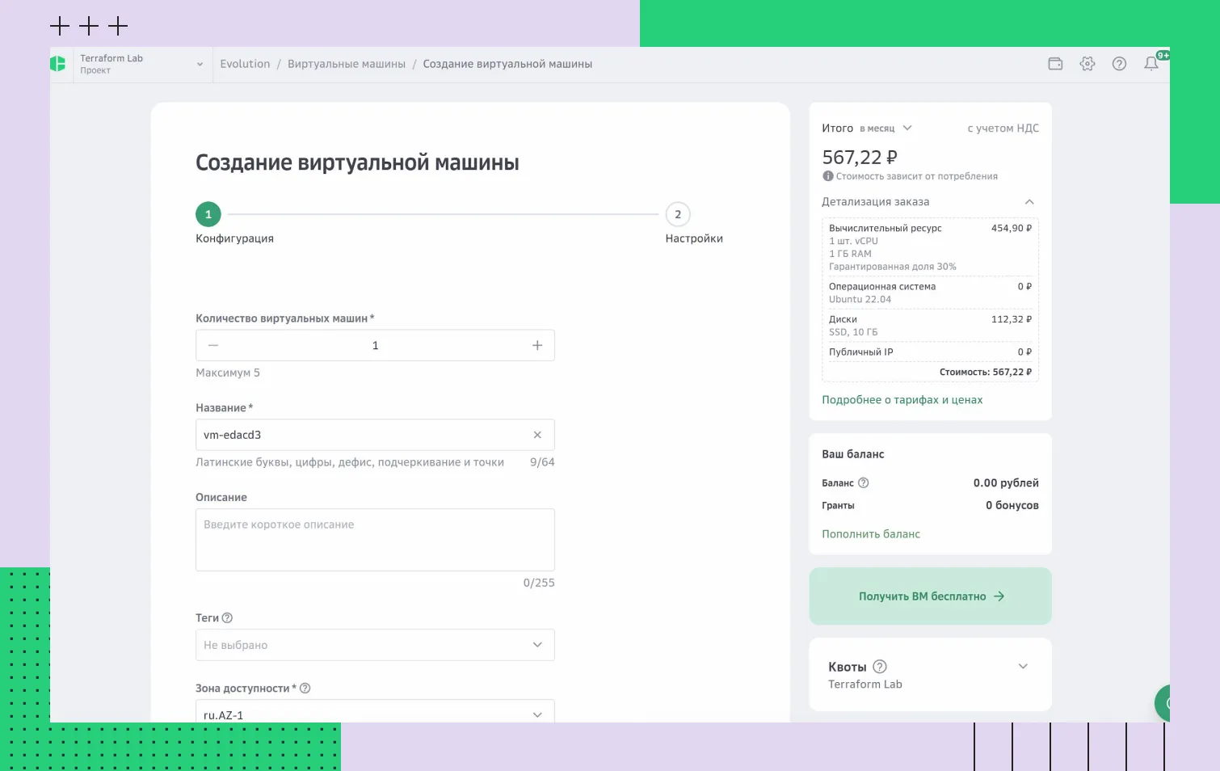Go to Виртуальные машины via breadcrumb
The image size is (1220, 771).
(x=347, y=63)
